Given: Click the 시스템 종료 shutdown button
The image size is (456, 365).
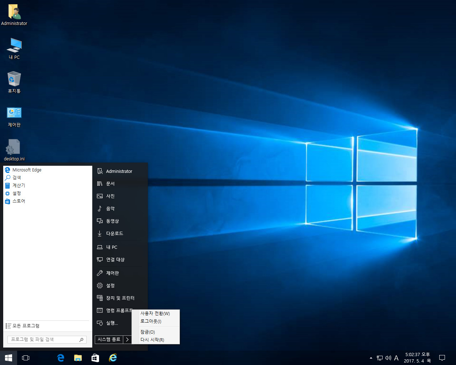Looking at the screenshot, I should pyautogui.click(x=109, y=340).
